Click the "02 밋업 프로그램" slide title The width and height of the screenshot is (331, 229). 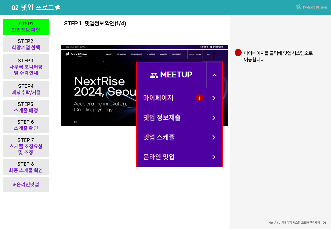coord(36,8)
